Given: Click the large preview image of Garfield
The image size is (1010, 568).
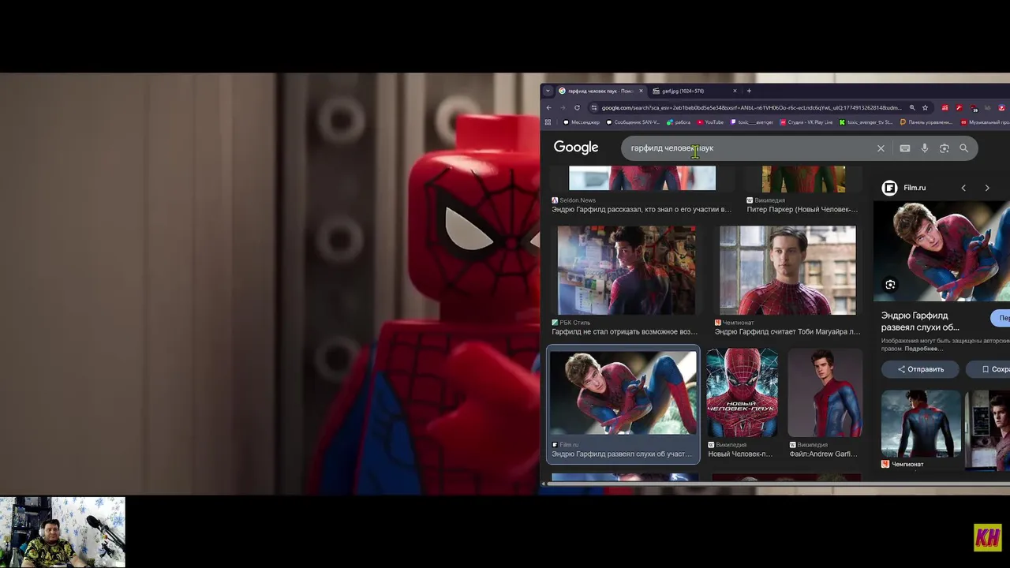Looking at the screenshot, I should click(x=941, y=251).
